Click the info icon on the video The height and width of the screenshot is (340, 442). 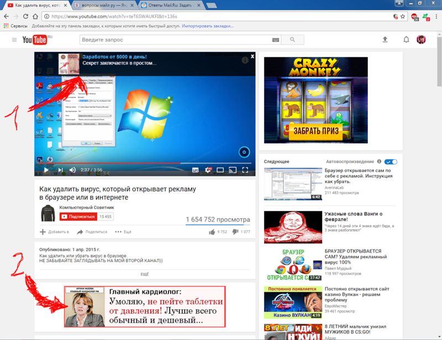click(245, 60)
